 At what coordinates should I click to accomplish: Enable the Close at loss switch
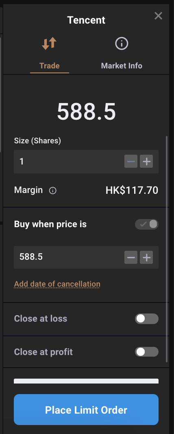coord(147,319)
